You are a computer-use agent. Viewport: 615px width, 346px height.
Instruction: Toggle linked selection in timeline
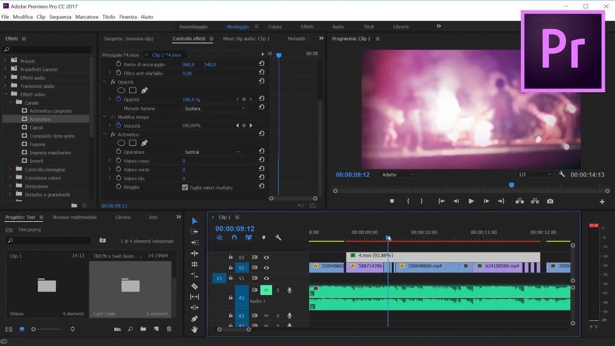[248, 237]
